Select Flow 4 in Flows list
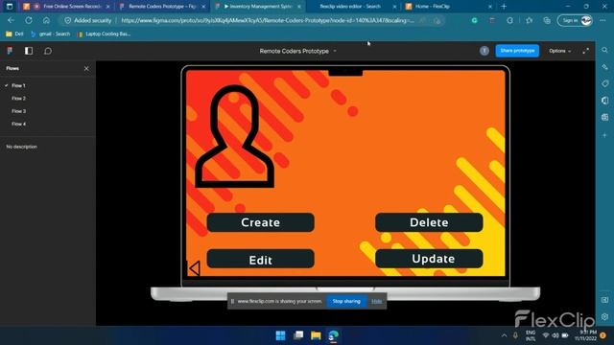Image resolution: width=614 pixels, height=345 pixels. point(18,124)
